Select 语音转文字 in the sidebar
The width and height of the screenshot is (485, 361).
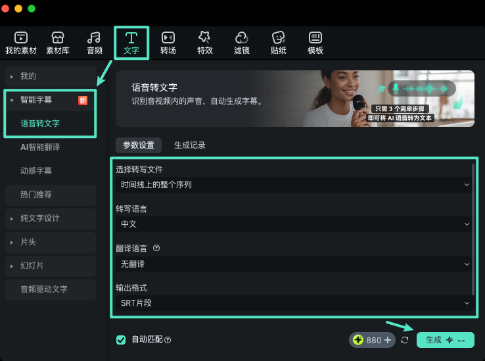[40, 123]
